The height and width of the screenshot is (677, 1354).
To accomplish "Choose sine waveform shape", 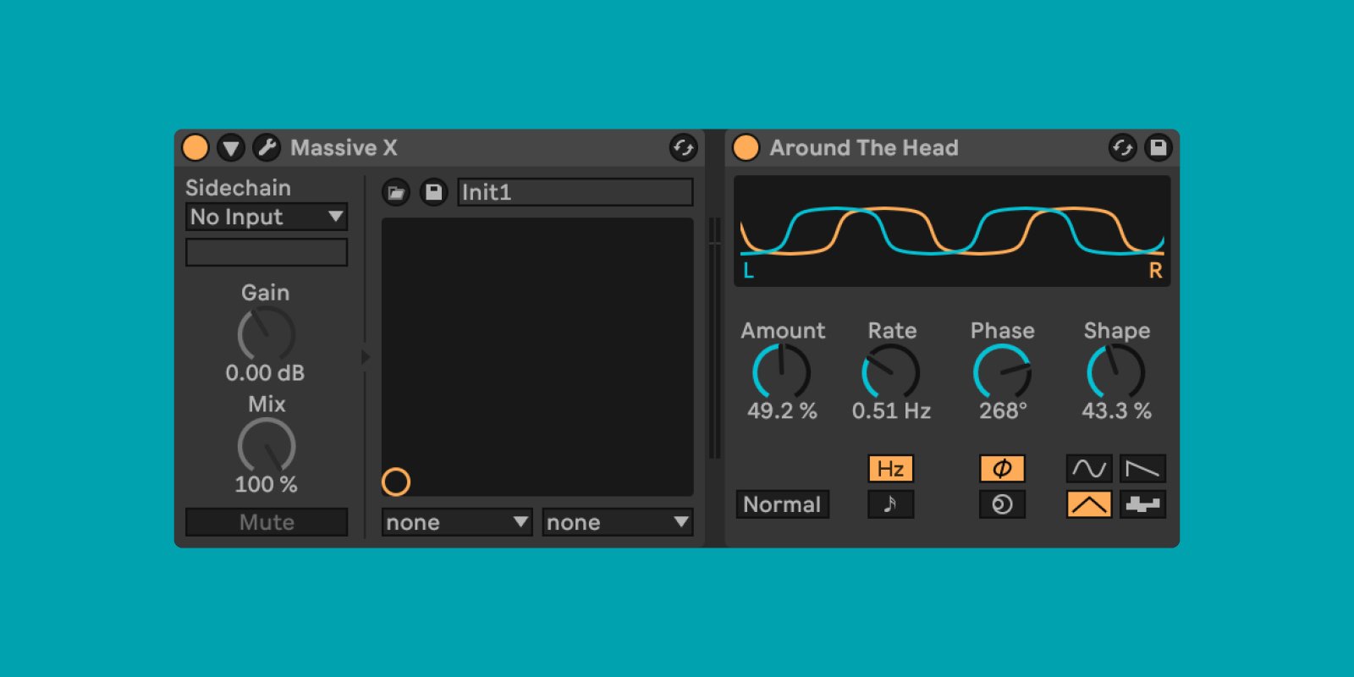I will (x=1089, y=469).
